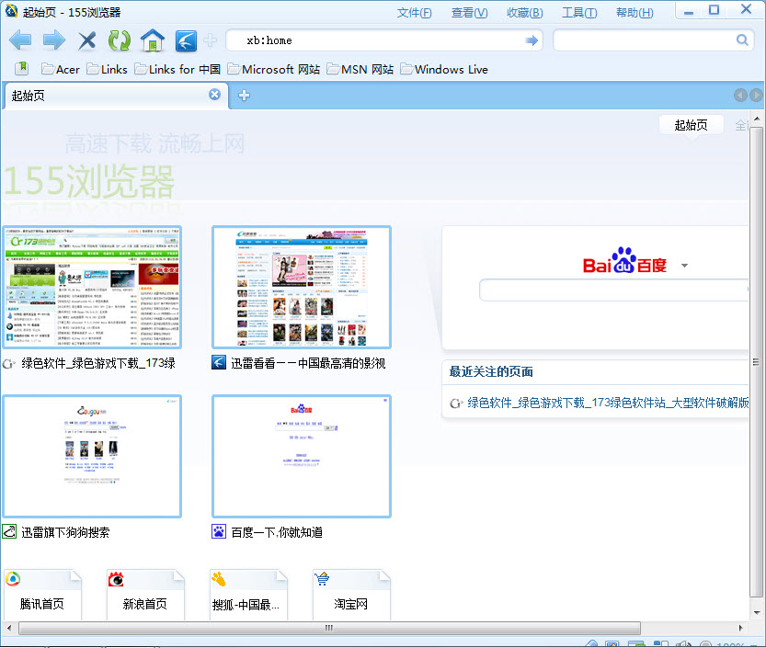
Task: Close the 起始页 tab
Action: [214, 95]
